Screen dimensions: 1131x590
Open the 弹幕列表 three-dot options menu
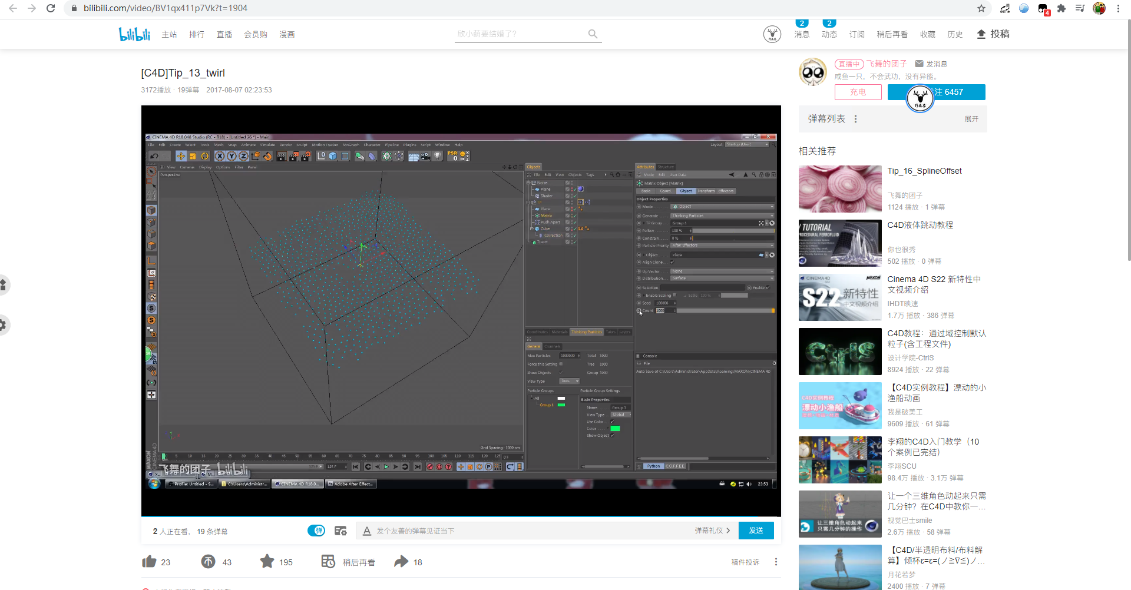[855, 119]
